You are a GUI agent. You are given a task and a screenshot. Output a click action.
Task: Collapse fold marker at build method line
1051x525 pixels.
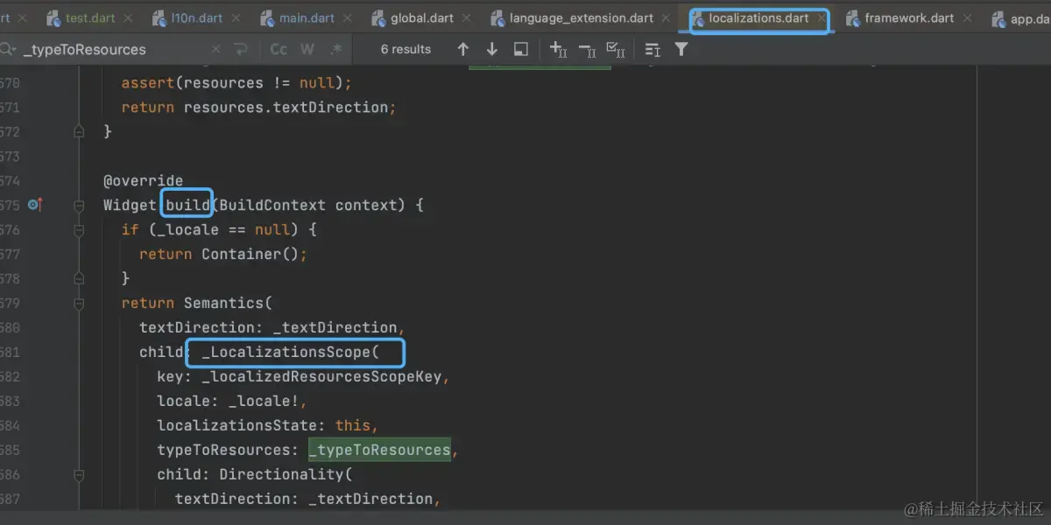[79, 205]
